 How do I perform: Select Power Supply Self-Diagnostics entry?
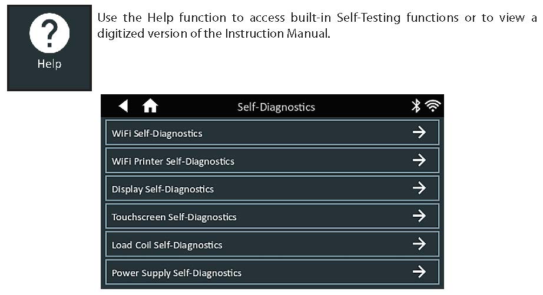(177, 273)
